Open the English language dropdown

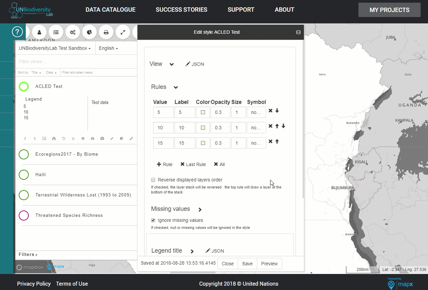(109, 48)
